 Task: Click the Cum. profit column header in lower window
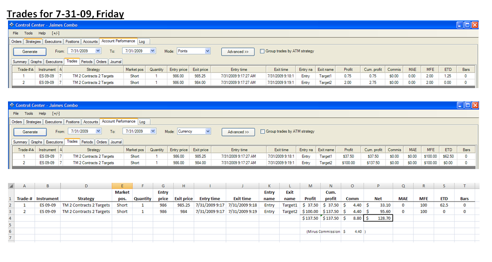tap(373, 149)
